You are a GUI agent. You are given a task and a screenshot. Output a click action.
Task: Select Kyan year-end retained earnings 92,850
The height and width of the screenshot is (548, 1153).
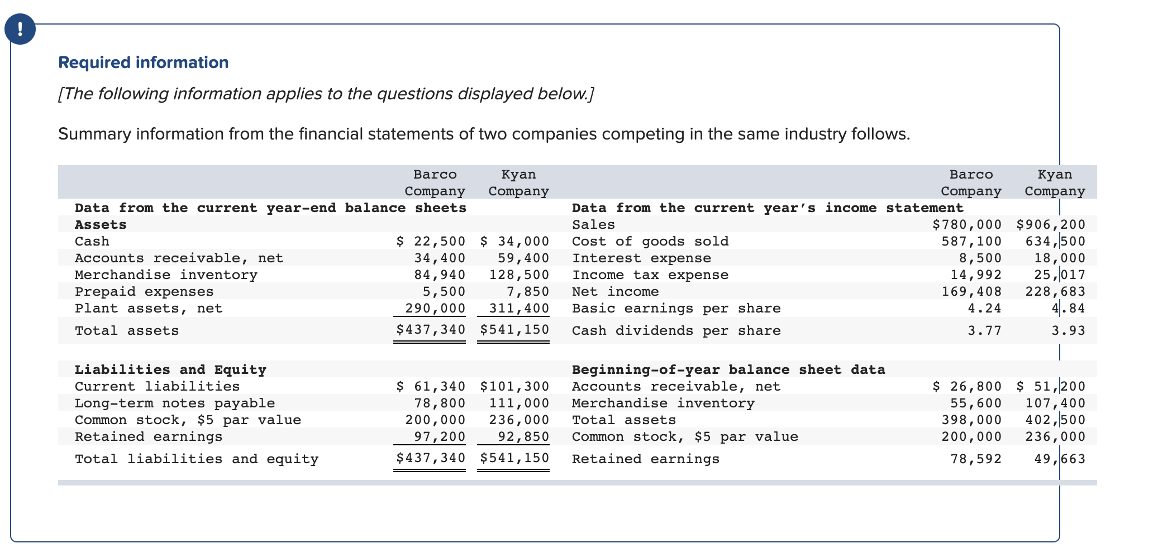[x=523, y=436]
